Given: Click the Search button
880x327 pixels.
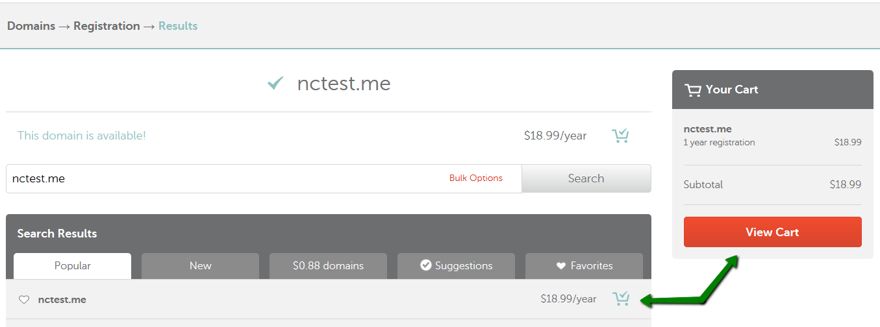Looking at the screenshot, I should (x=586, y=178).
